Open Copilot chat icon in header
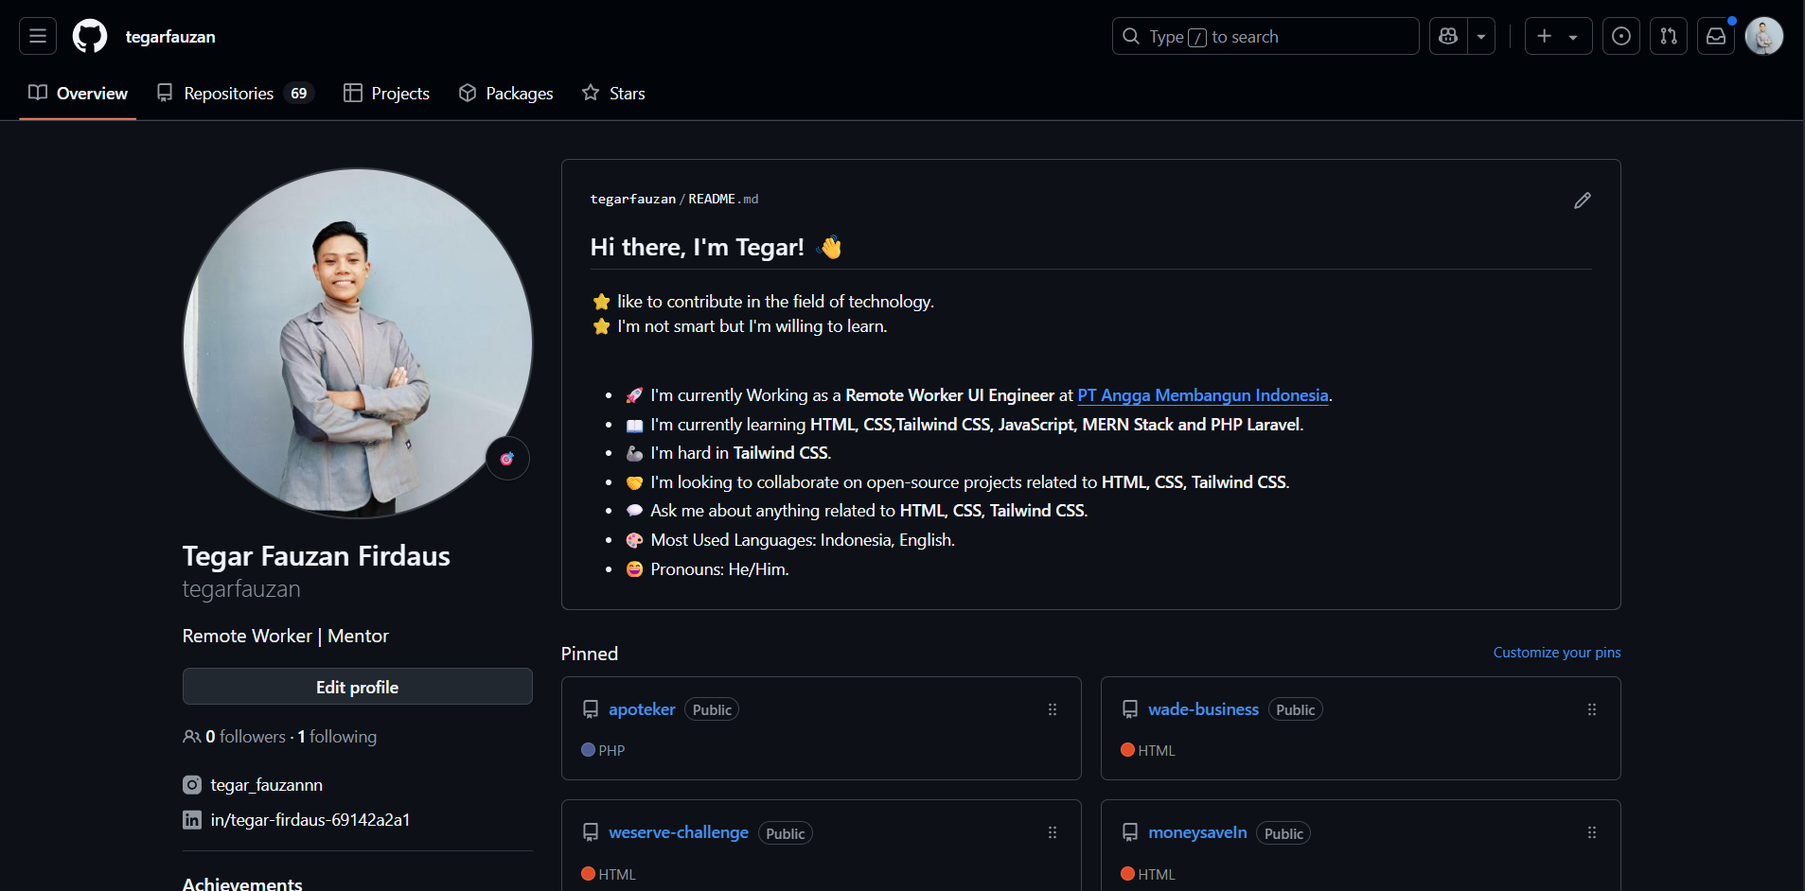This screenshot has height=891, width=1805. click(1448, 36)
